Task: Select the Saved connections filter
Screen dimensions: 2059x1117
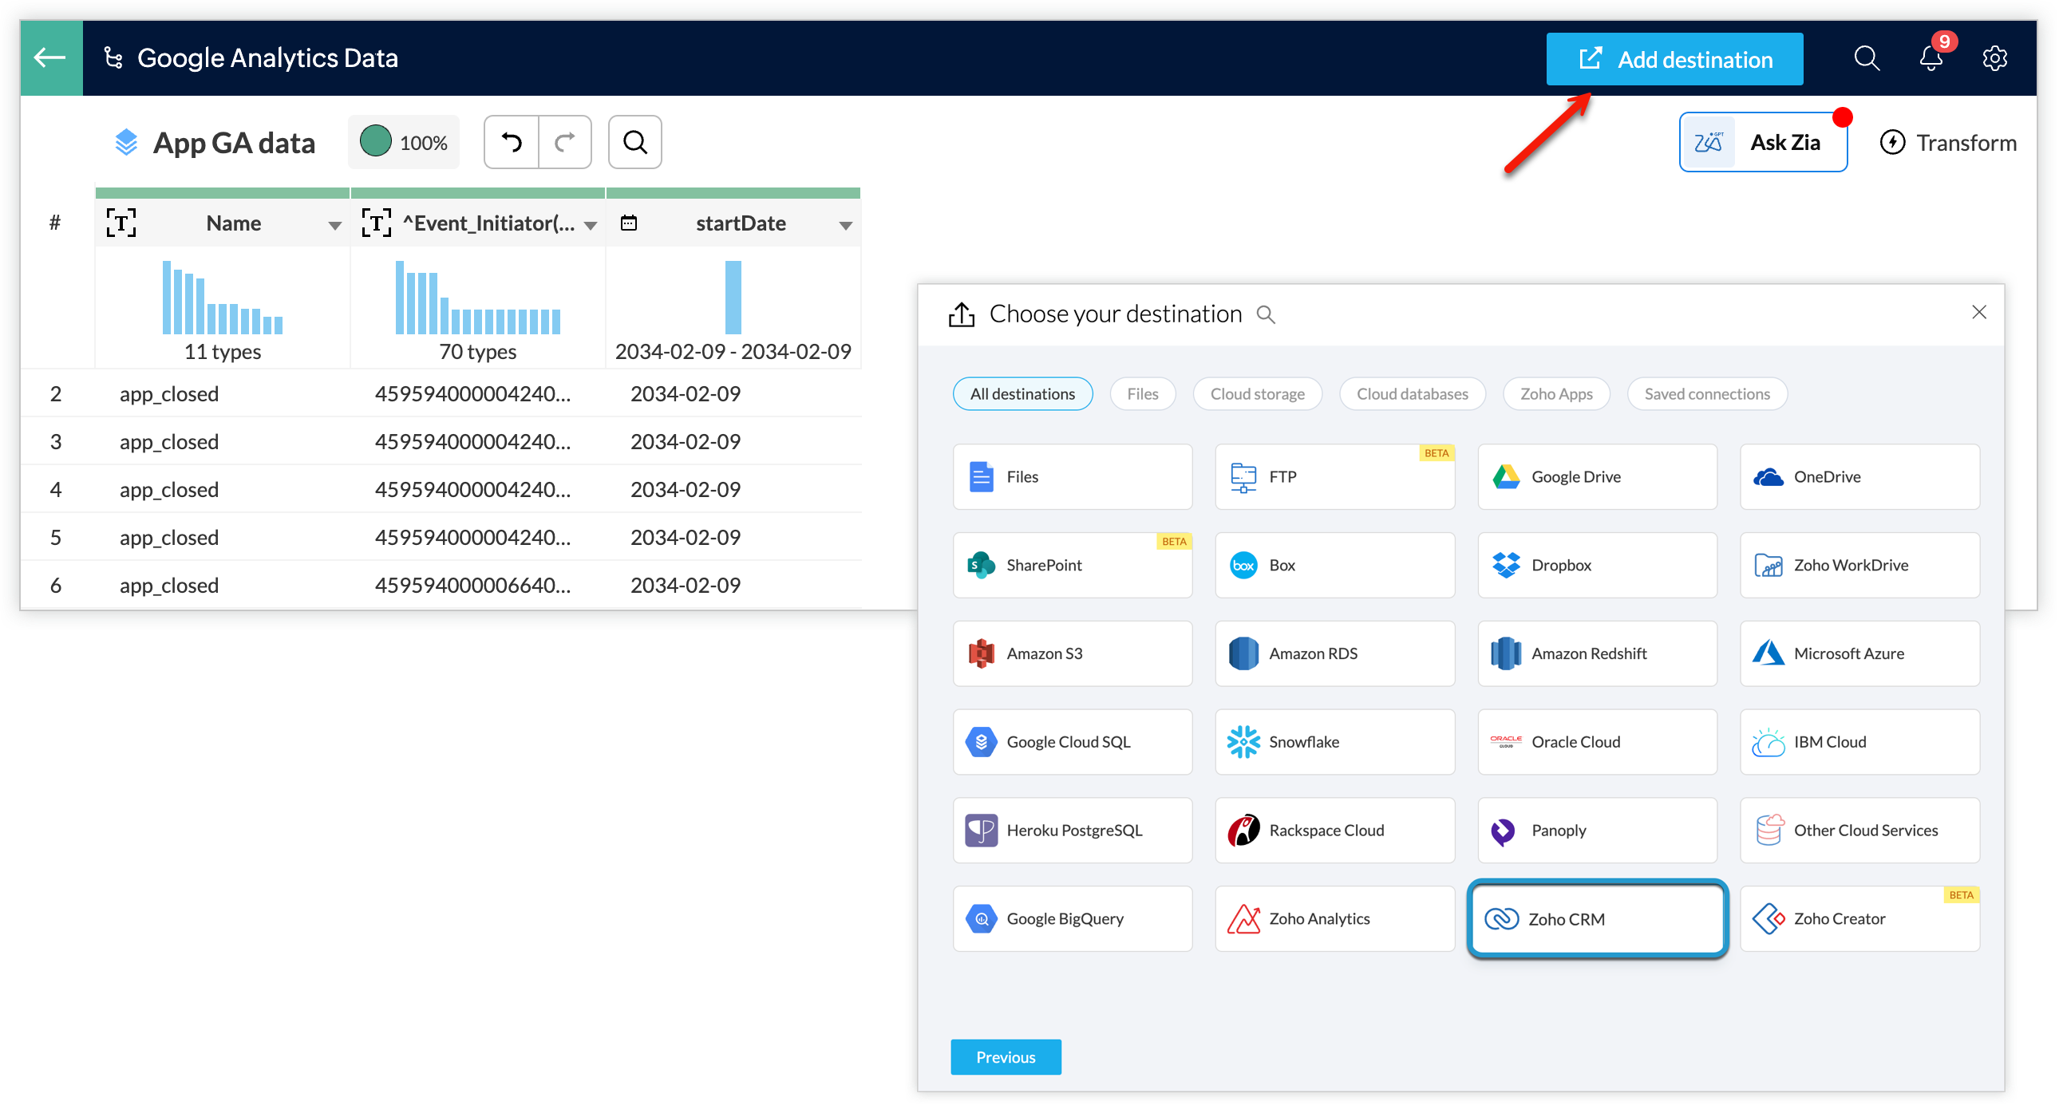Action: tap(1706, 394)
